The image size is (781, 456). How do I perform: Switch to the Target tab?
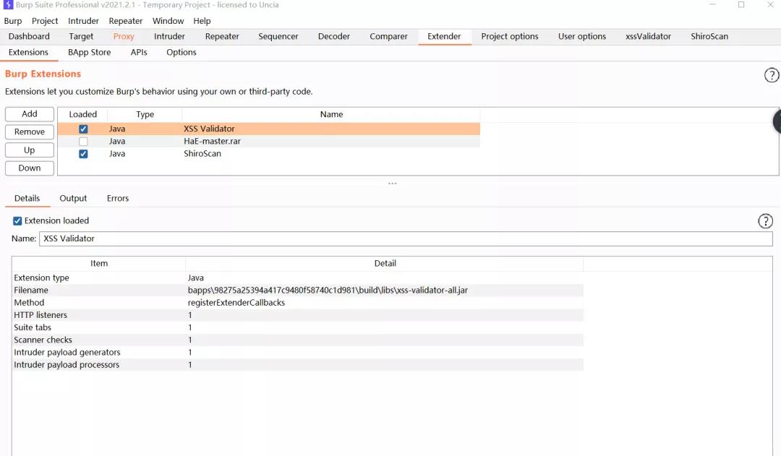click(81, 36)
